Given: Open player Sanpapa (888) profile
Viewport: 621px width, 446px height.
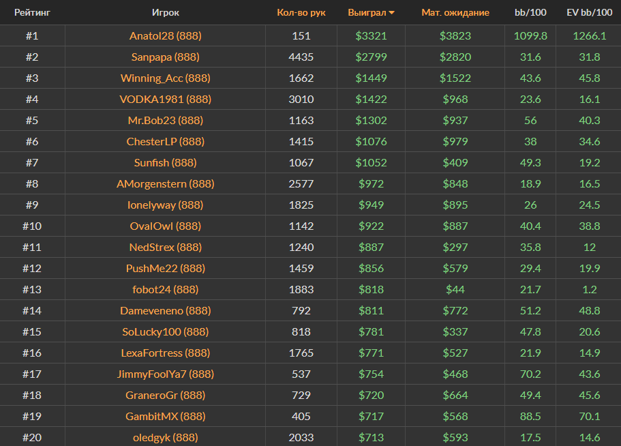Looking at the screenshot, I should click(166, 57).
